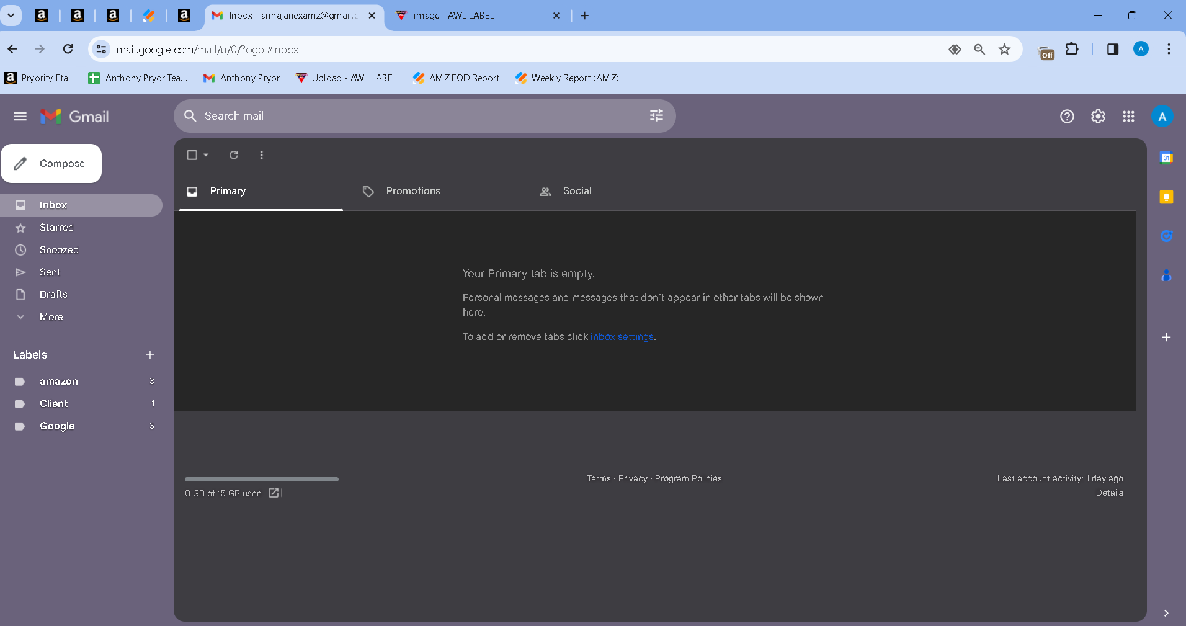Open the Client label
The image size is (1186, 626).
click(81, 404)
